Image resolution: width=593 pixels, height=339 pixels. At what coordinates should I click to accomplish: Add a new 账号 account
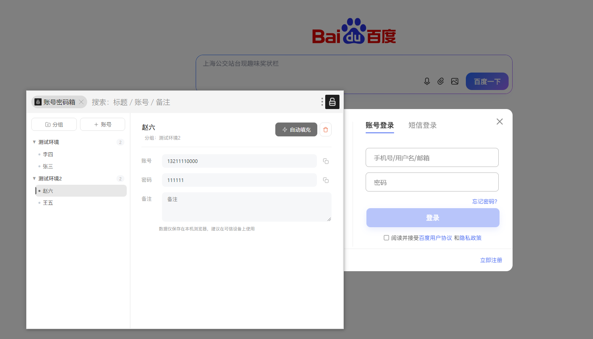(103, 124)
